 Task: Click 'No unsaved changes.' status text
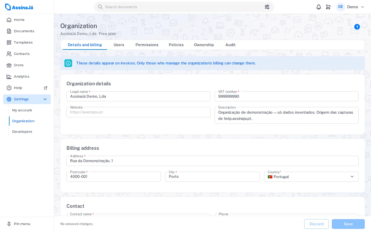pos(77,224)
